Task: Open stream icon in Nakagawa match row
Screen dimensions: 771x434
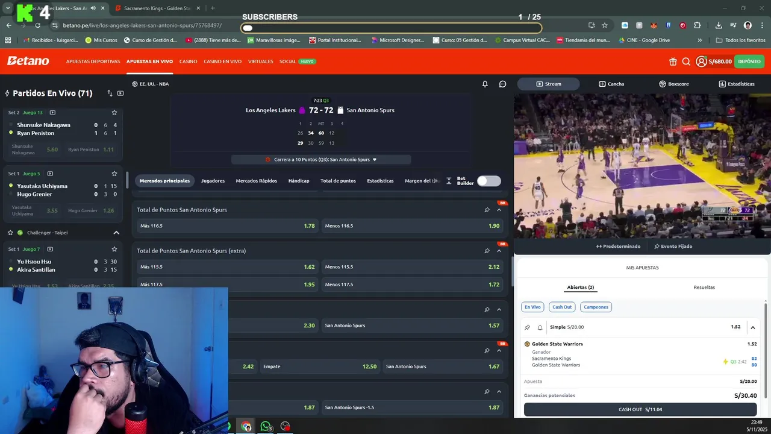Action: (x=52, y=113)
